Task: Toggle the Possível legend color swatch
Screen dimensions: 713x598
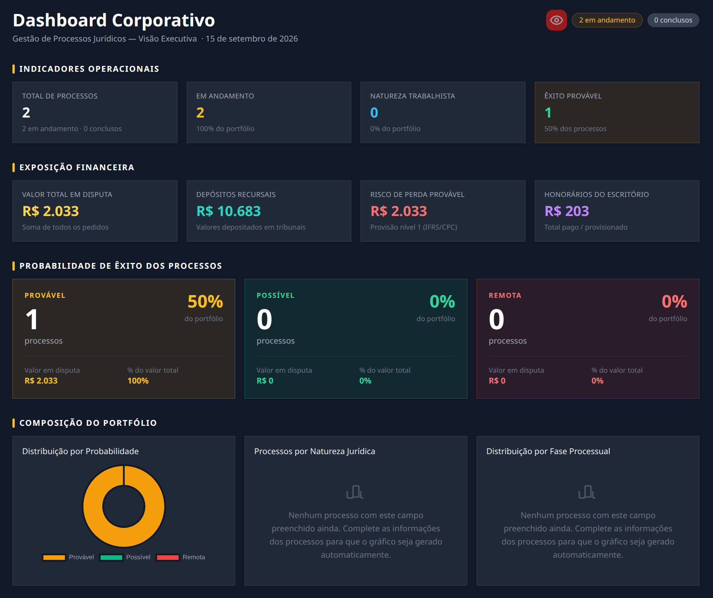Action: [111, 557]
